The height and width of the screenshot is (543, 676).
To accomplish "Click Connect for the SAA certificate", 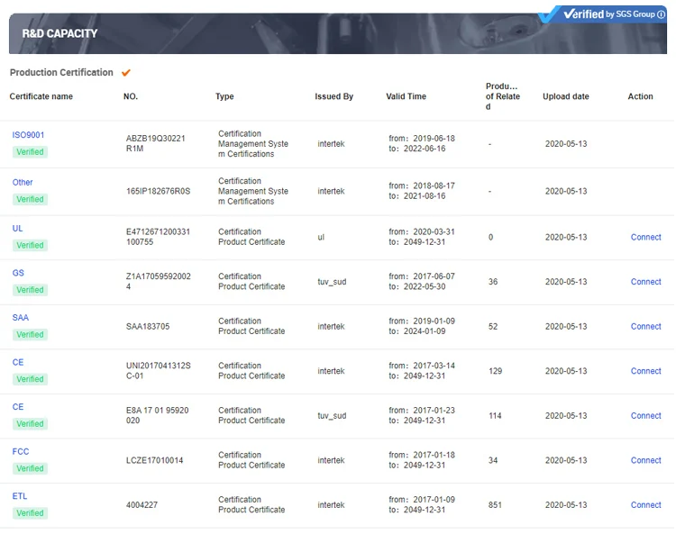I will (x=645, y=327).
